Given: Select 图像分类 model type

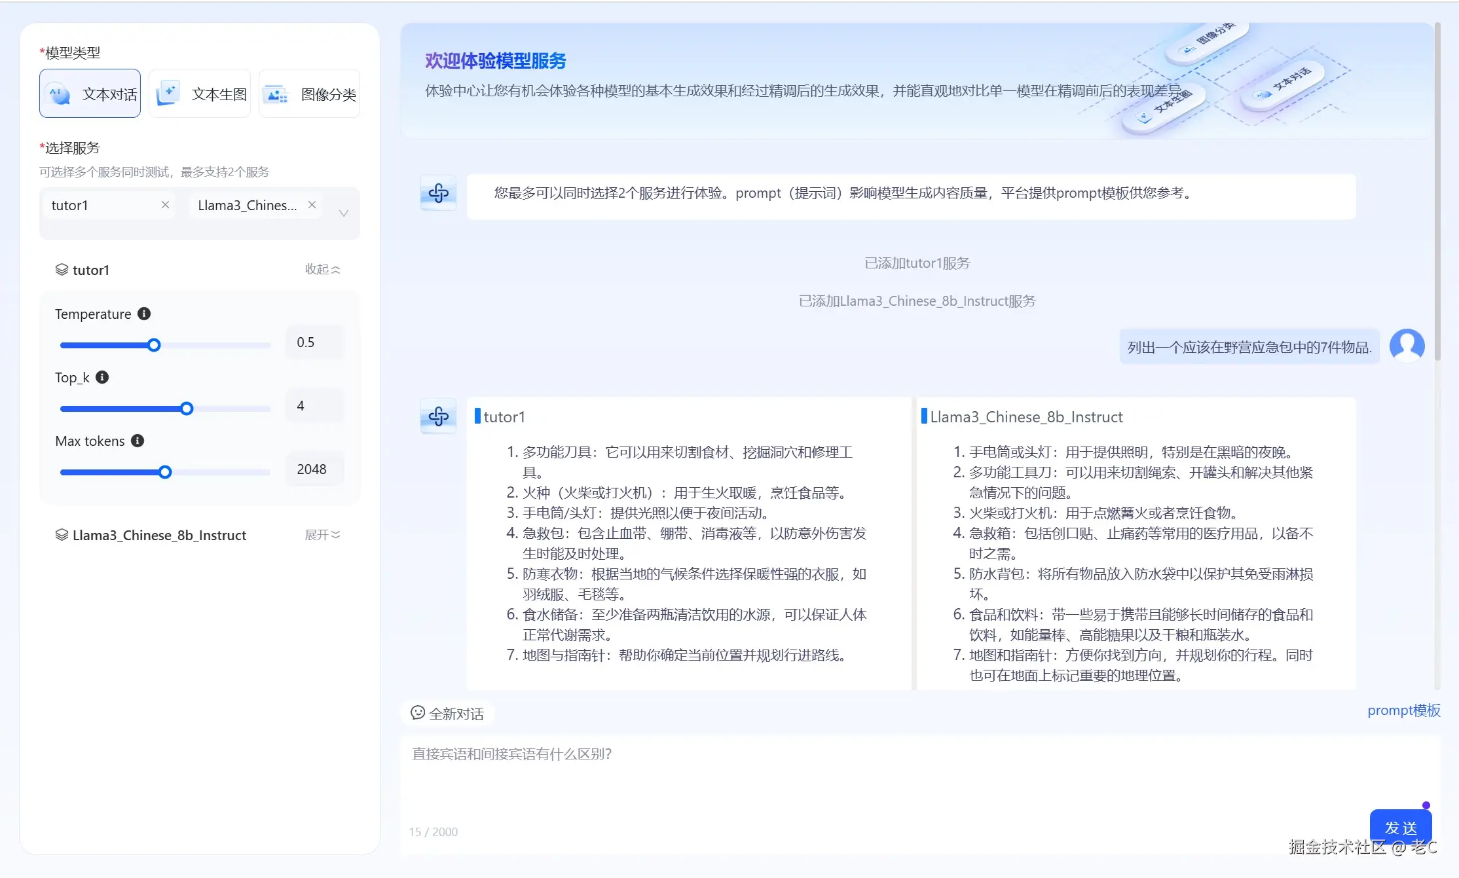Looking at the screenshot, I should (x=310, y=94).
